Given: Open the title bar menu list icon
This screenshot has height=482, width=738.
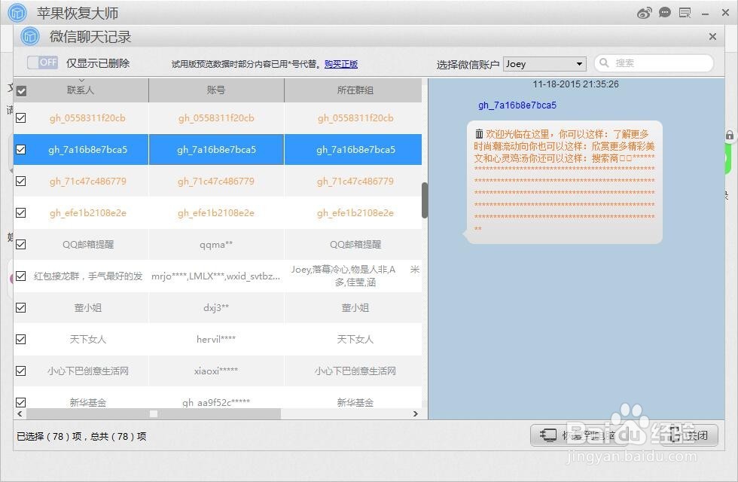Looking at the screenshot, I should coord(685,13).
